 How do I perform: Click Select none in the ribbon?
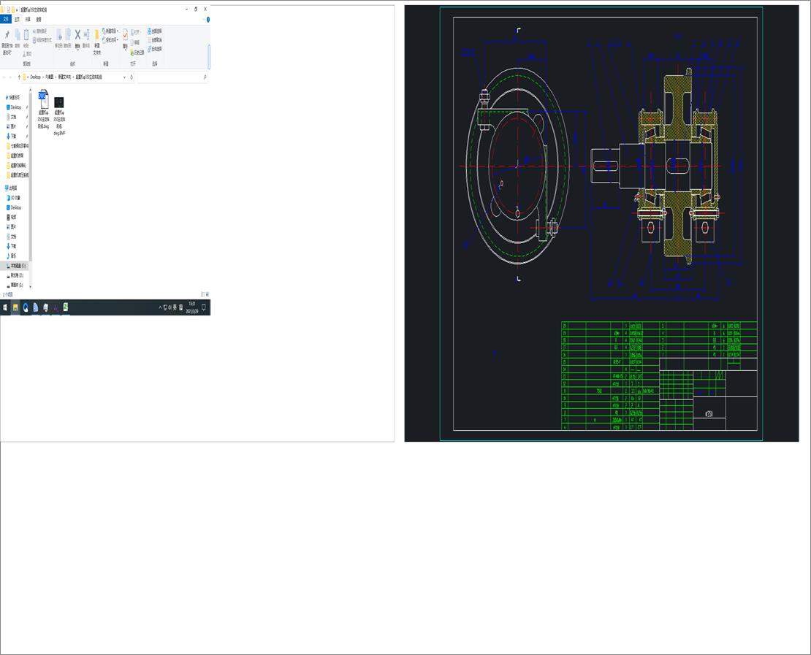pyautogui.click(x=155, y=40)
